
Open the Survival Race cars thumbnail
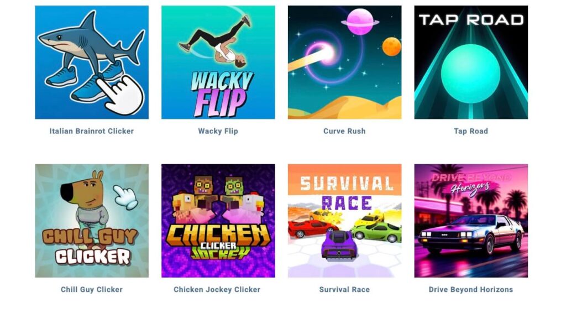click(x=344, y=221)
